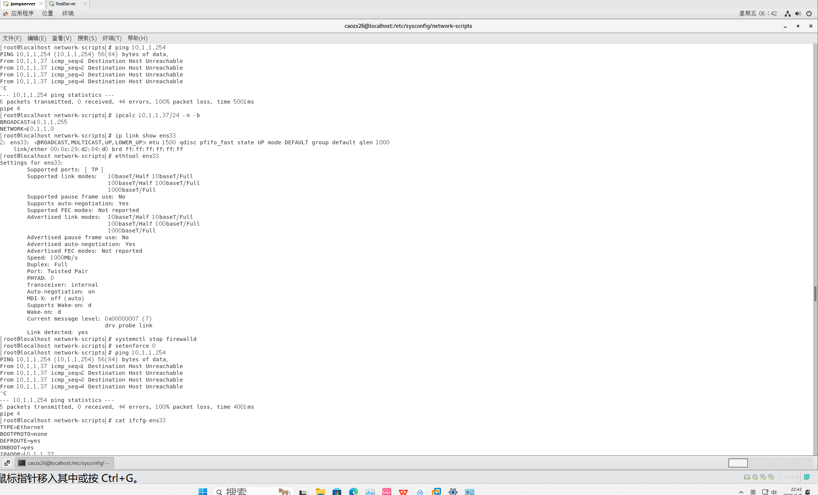The height and width of the screenshot is (495, 818).
Task: Expand the 帮助(H) menu
Action: [x=137, y=38]
